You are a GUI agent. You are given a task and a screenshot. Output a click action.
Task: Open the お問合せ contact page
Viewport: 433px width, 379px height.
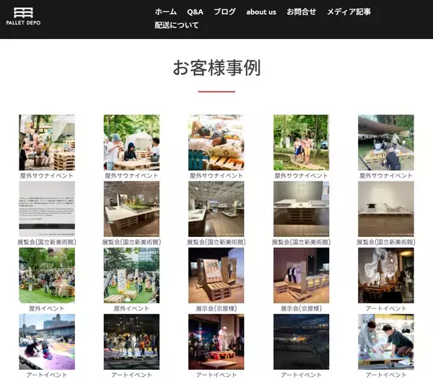pos(301,12)
